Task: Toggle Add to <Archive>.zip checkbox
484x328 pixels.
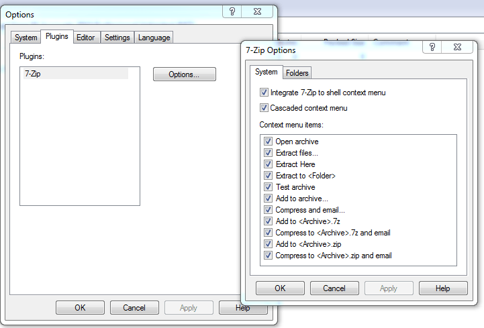Action: click(269, 244)
